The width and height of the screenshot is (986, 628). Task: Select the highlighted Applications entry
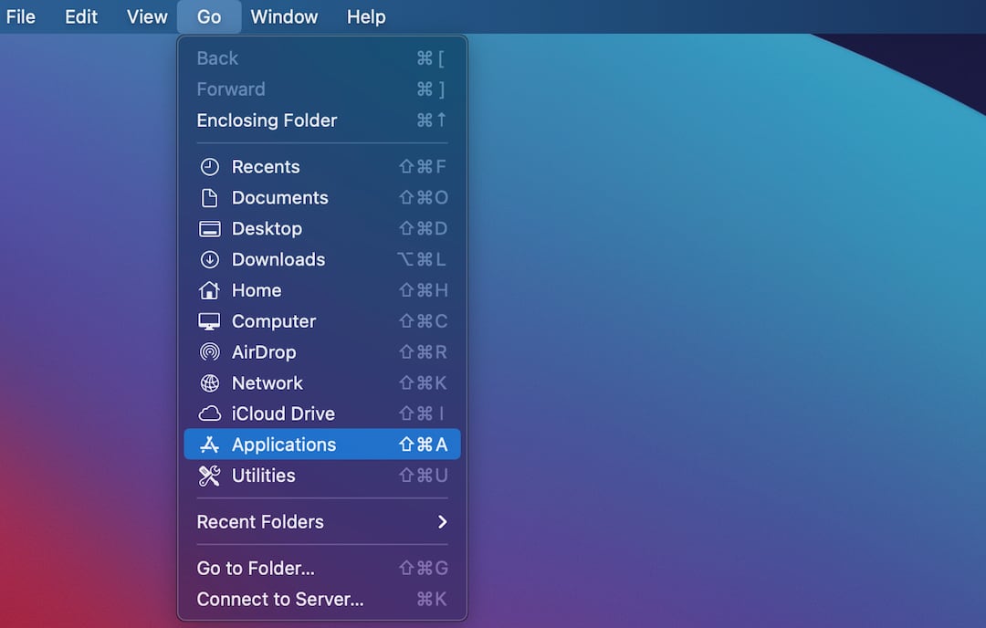284,445
